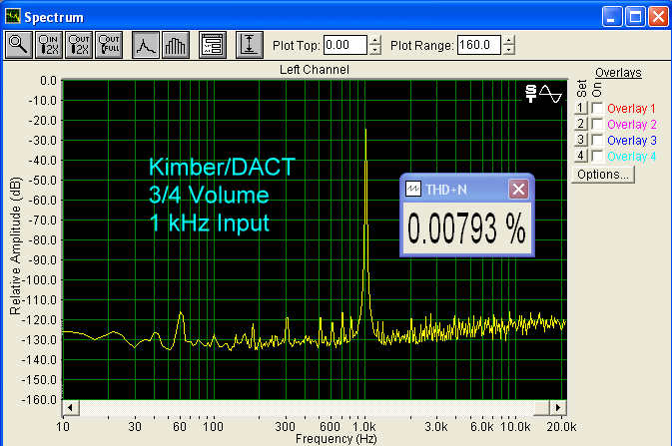The image size is (672, 446).
Task: Close the THD+N readout window
Action: (x=517, y=189)
